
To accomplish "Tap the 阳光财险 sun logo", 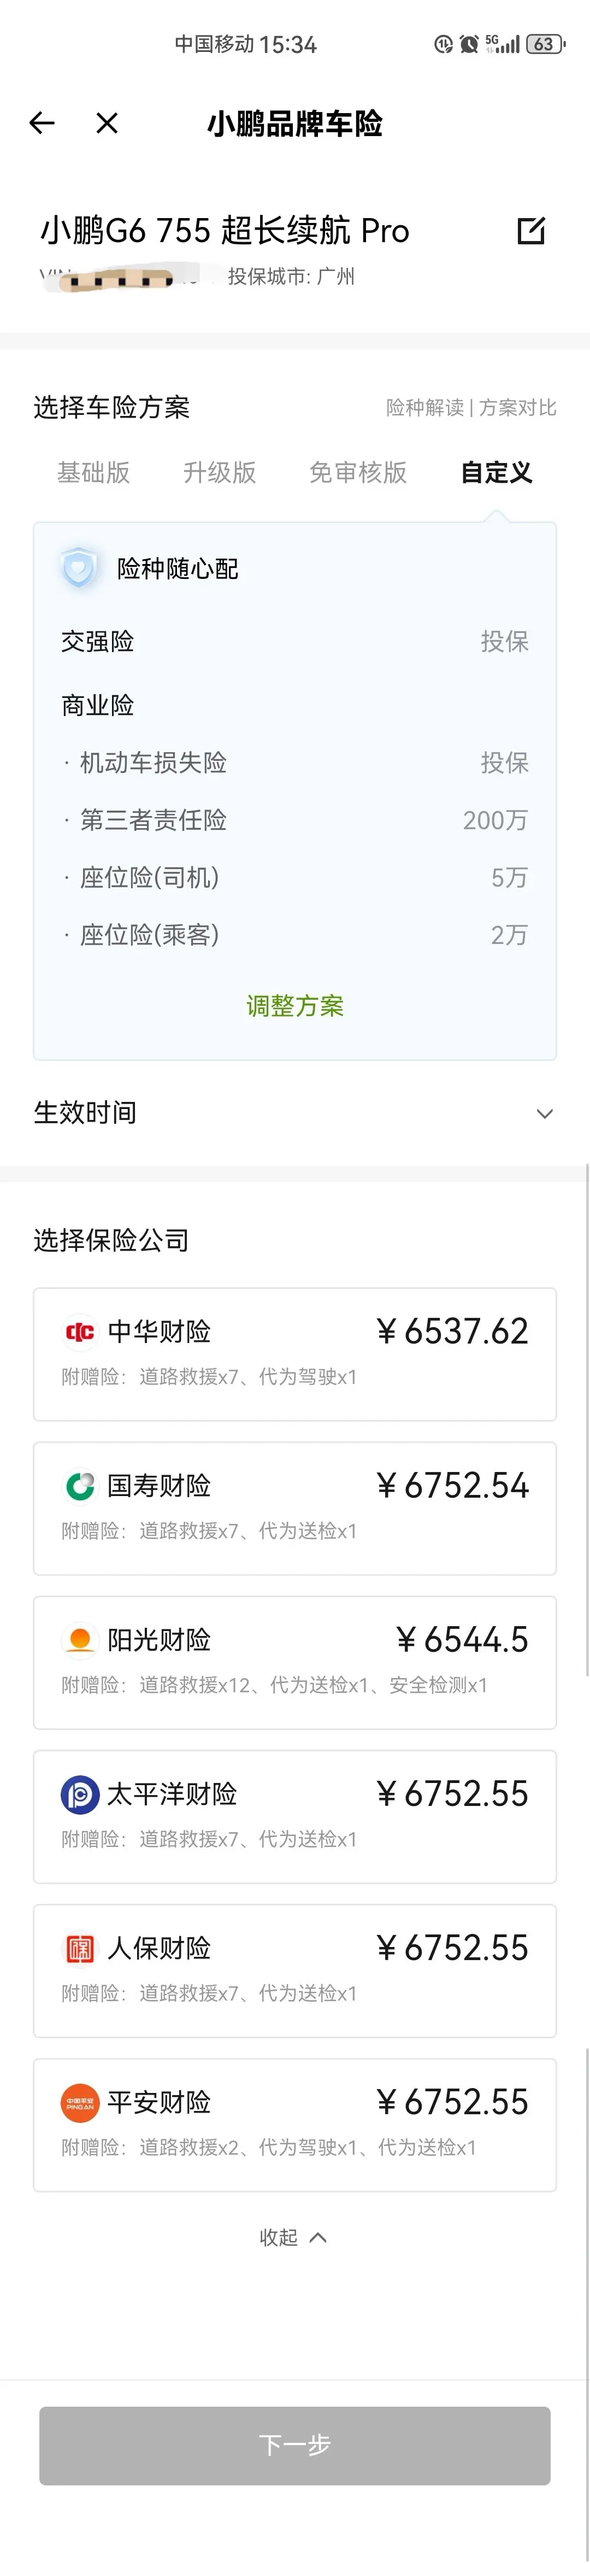I will pyautogui.click(x=80, y=1640).
